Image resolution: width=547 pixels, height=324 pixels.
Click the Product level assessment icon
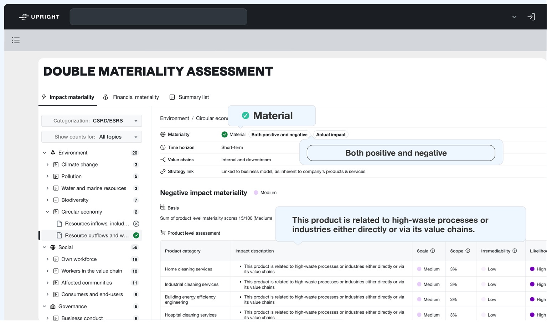163,233
